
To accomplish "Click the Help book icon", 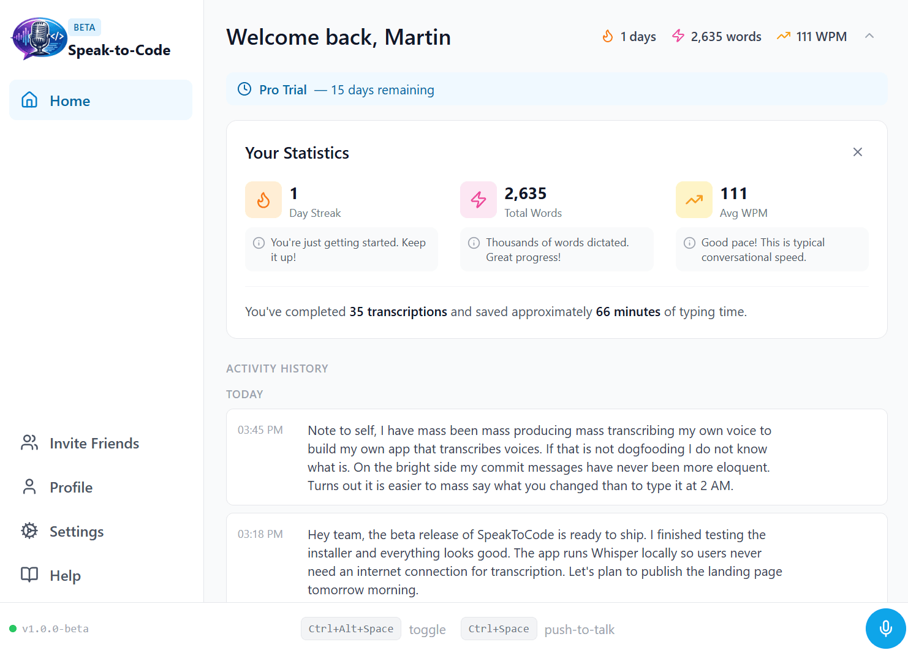I will (x=29, y=575).
